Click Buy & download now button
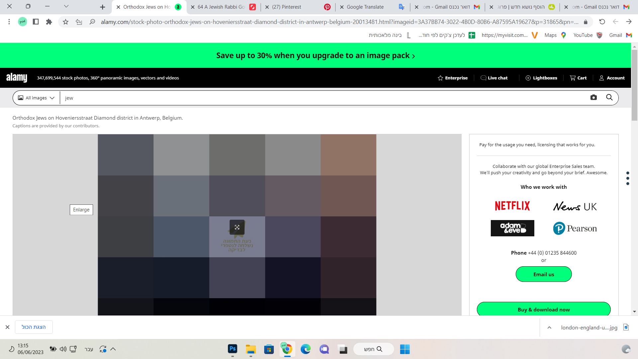This screenshot has height=359, width=638. 543,309
